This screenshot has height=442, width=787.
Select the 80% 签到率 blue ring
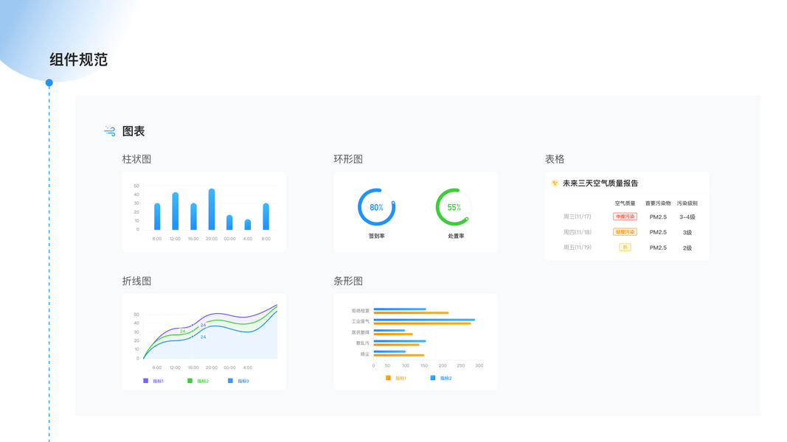(x=376, y=207)
